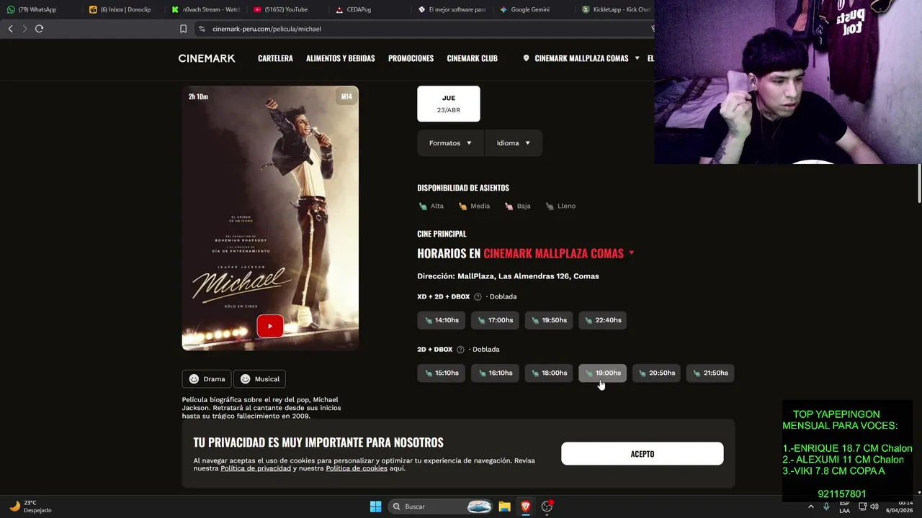Viewport: 922px width, 518px height.
Task: Pick the 22:40hs XD showtime
Action: pos(602,320)
